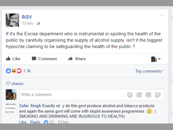The width and height of the screenshot is (173, 130).
Task: Like Zafar Singh's comment
Action: tap(23, 122)
